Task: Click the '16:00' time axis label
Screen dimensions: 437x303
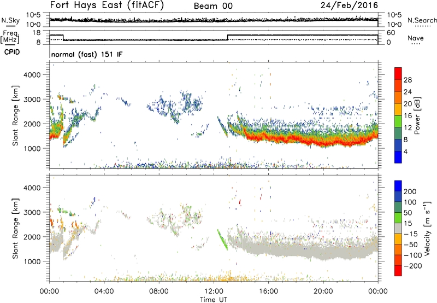Action: [268, 292]
